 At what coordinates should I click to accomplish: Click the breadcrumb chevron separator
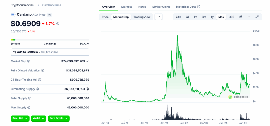(x=38, y=5)
